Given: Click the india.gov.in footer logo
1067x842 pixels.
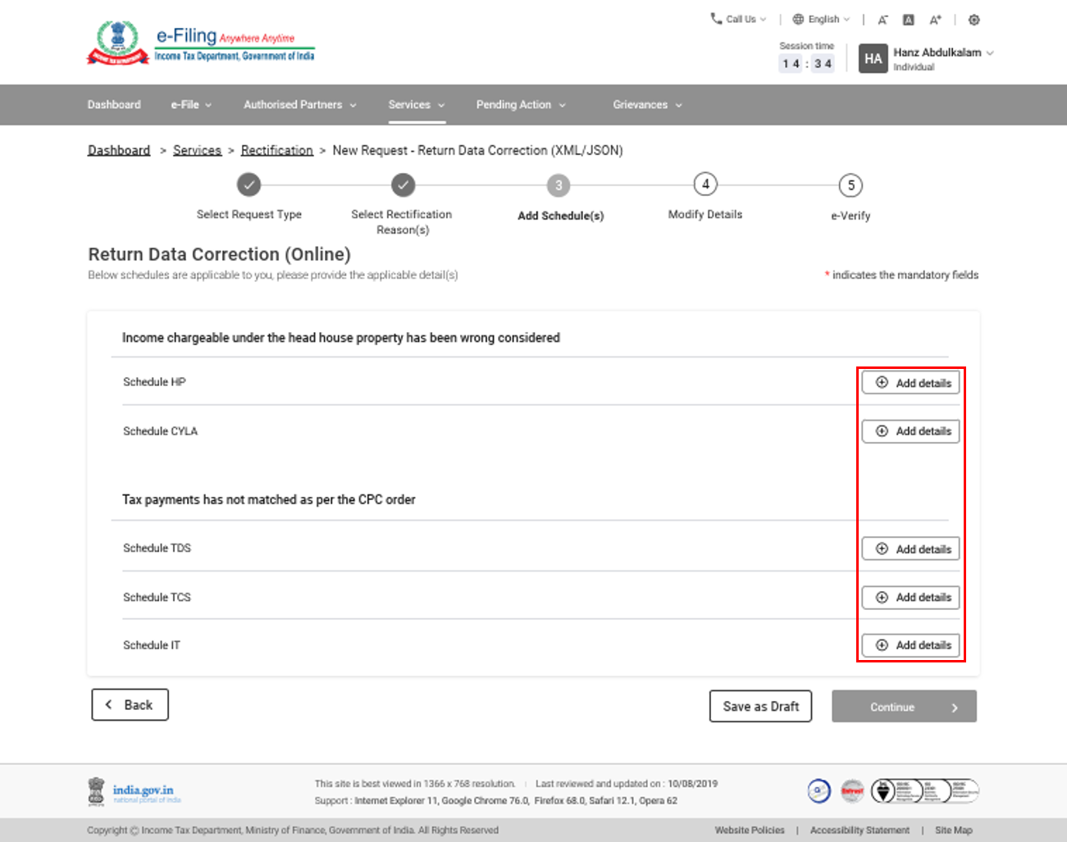Looking at the screenshot, I should tap(135, 791).
